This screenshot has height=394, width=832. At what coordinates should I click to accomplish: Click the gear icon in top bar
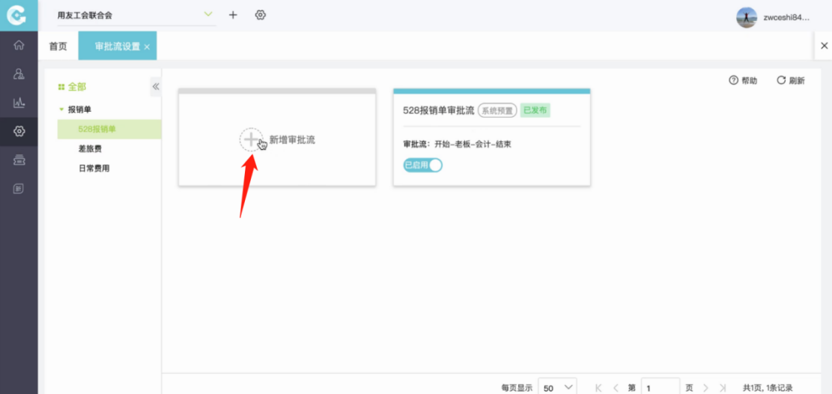(261, 15)
